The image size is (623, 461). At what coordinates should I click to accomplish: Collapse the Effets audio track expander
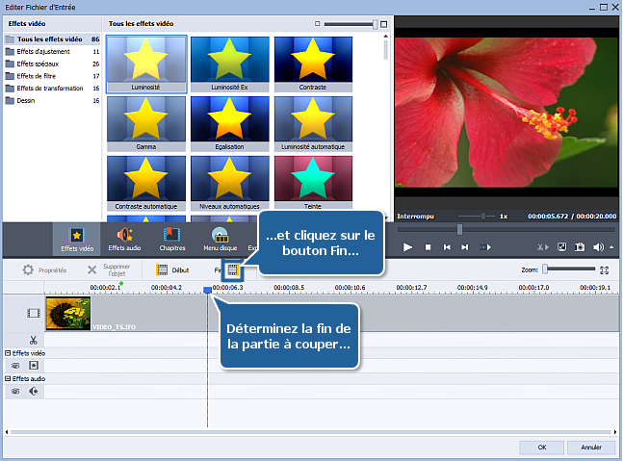click(x=8, y=379)
